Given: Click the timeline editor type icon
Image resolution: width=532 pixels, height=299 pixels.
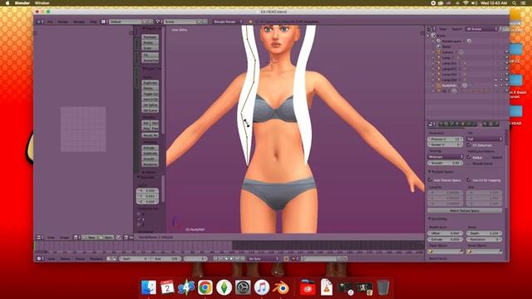Looking at the screenshot, I should point(40,258).
